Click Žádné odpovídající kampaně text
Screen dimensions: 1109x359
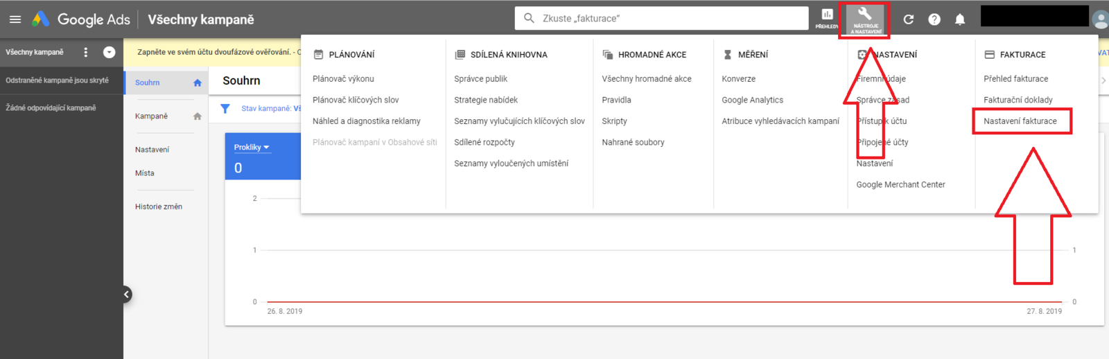pyautogui.click(x=51, y=108)
